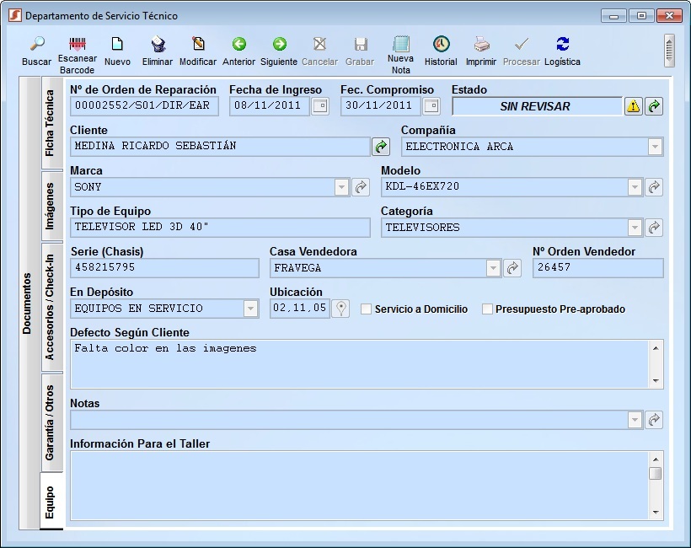Open Fecha de Ingreso calendar picker
The height and width of the screenshot is (548, 691).
tap(320, 106)
